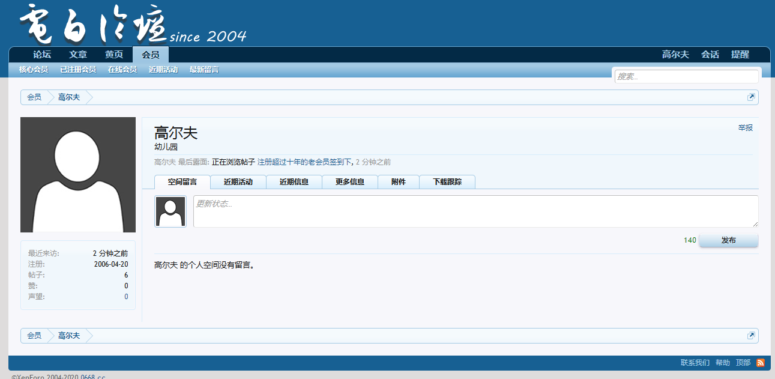
Task: Open the 文章 navigation tab
Action: click(78, 55)
